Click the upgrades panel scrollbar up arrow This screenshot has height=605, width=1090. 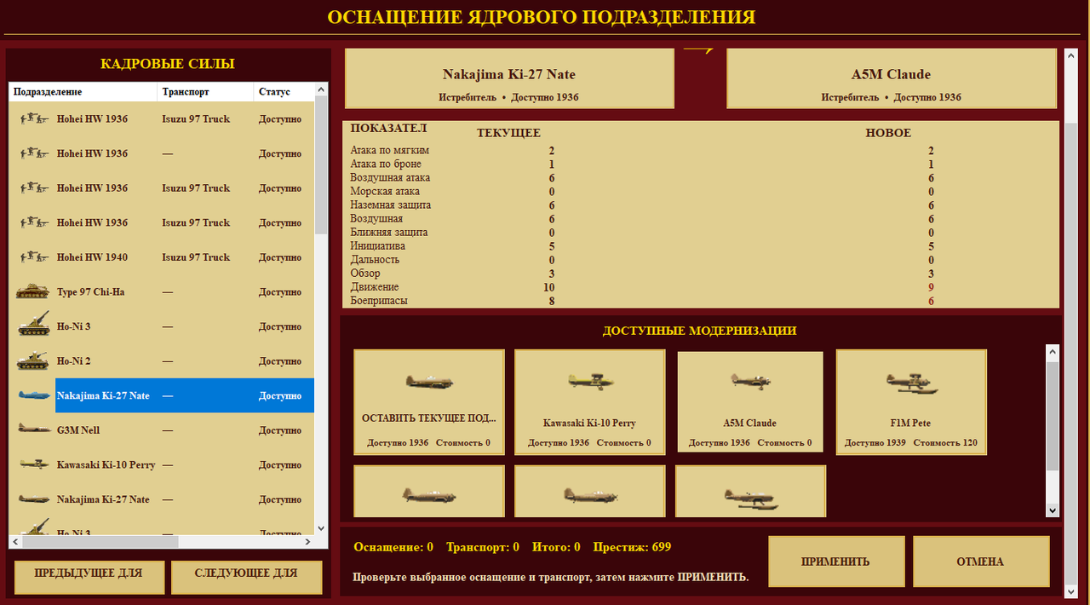(1053, 351)
